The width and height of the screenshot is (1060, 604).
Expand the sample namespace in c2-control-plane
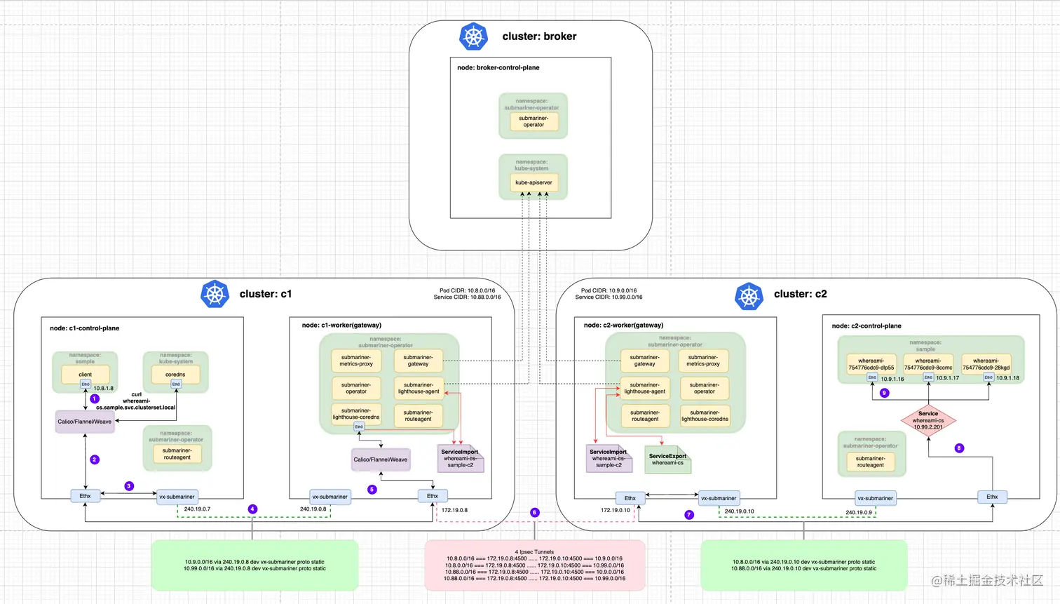925,346
